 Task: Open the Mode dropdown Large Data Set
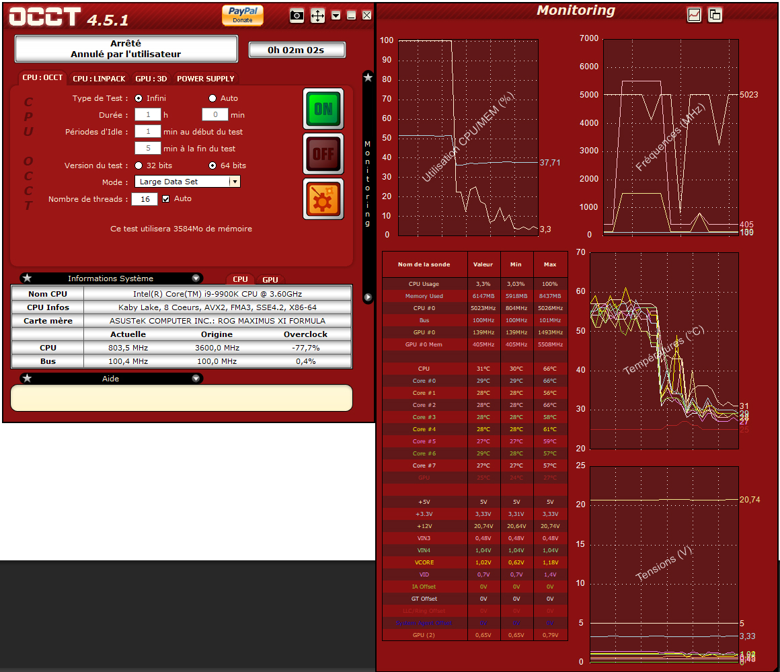click(187, 182)
